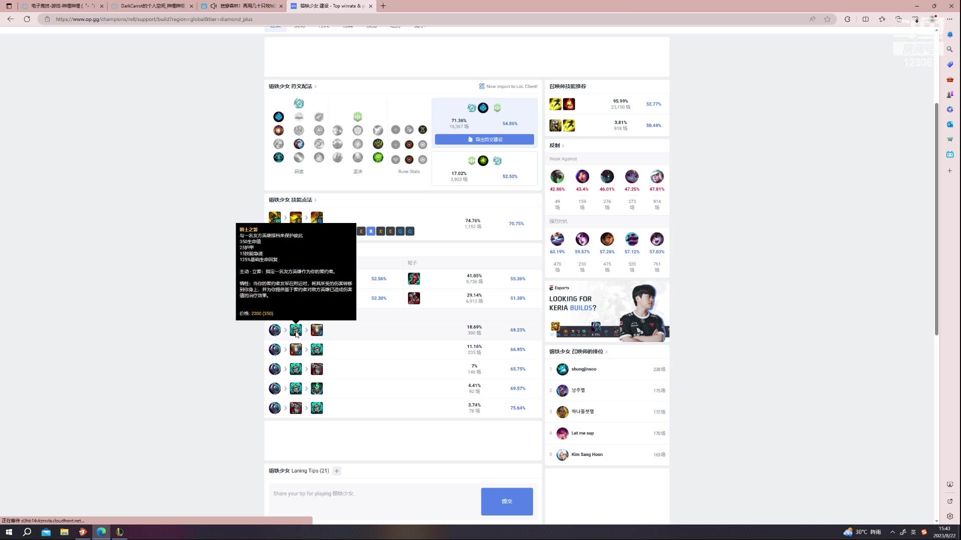Viewport: 961px width, 540px height.
Task: Switch to DarkCarrot的个人空间 browser tab
Action: tap(152, 6)
